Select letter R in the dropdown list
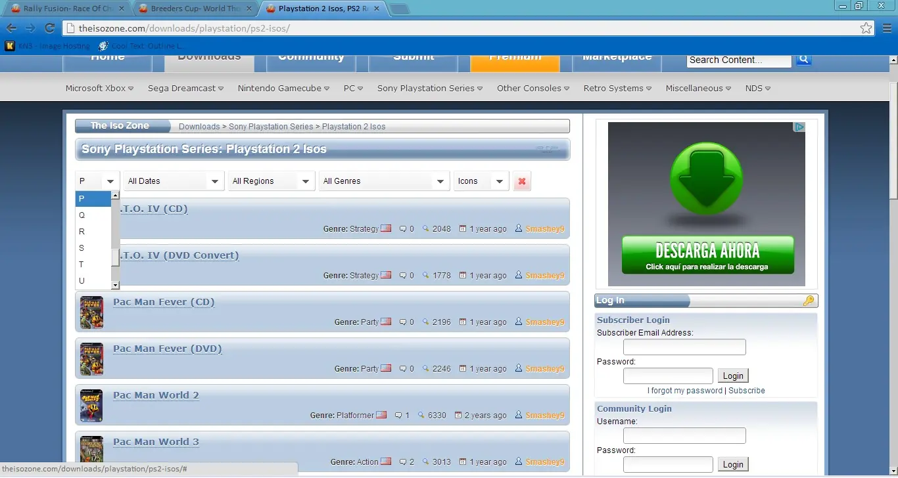The width and height of the screenshot is (898, 478). [93, 232]
